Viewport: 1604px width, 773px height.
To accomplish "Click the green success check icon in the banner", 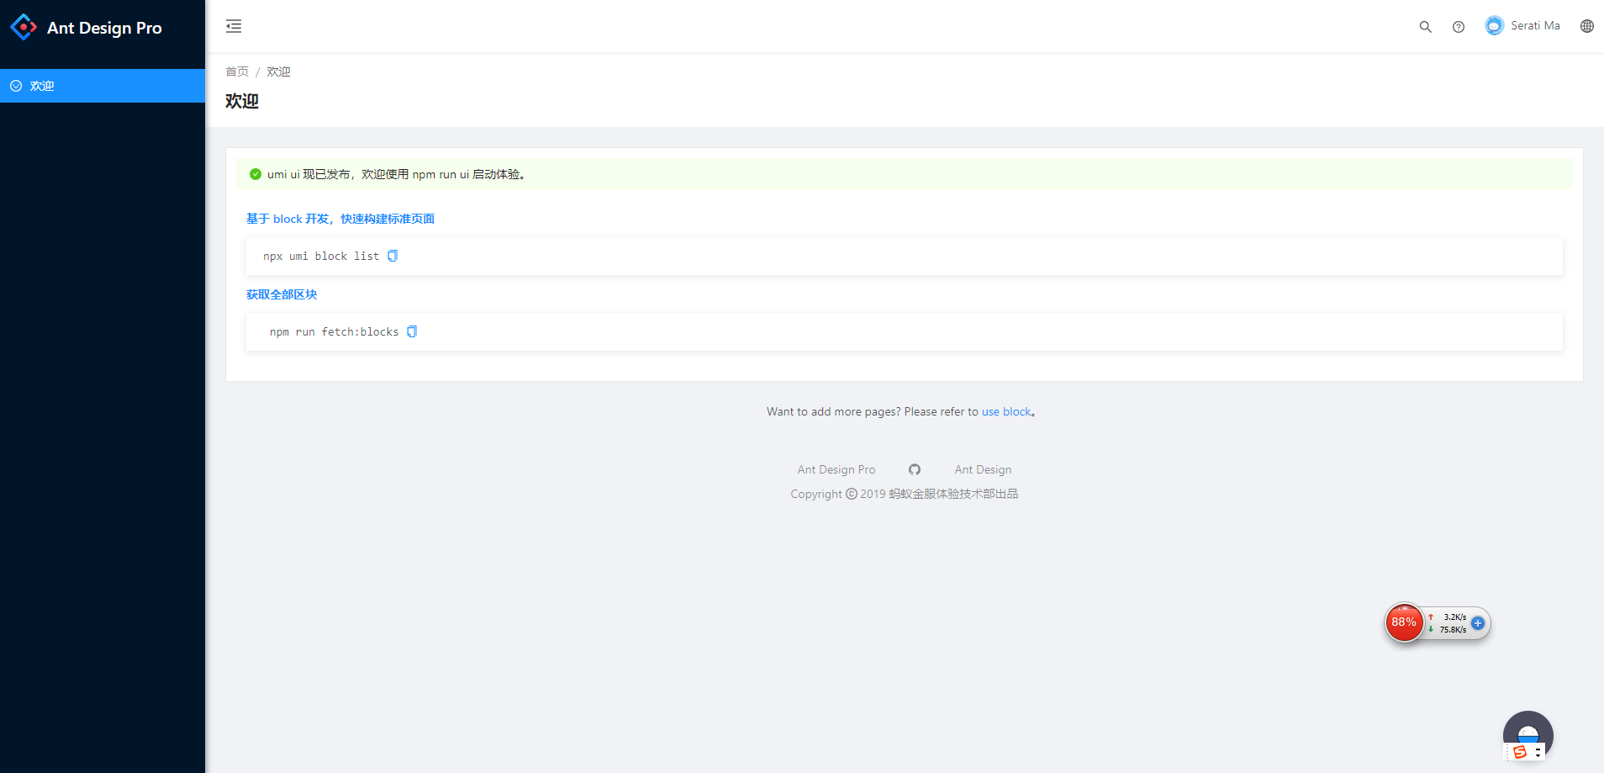I will point(256,174).
